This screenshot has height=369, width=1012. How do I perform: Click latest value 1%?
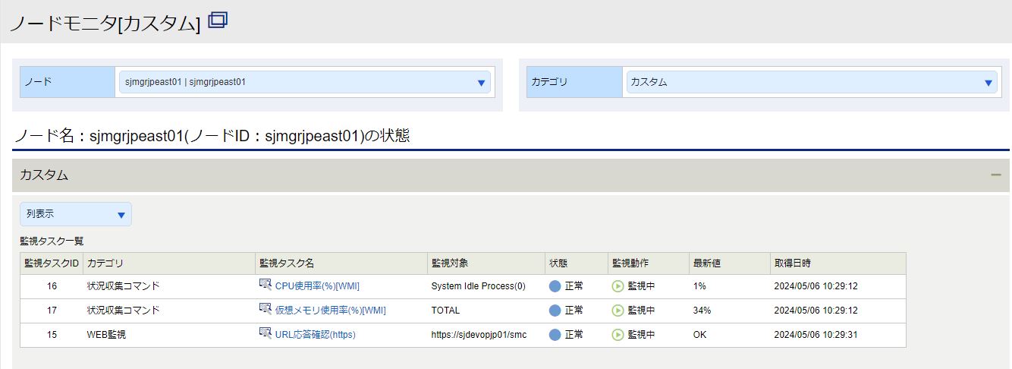[x=699, y=286]
